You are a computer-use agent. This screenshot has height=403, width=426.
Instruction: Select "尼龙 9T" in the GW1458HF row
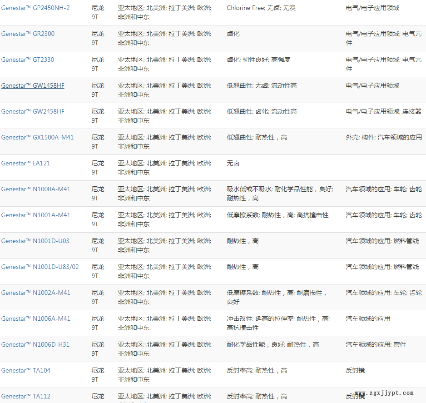[98, 90]
